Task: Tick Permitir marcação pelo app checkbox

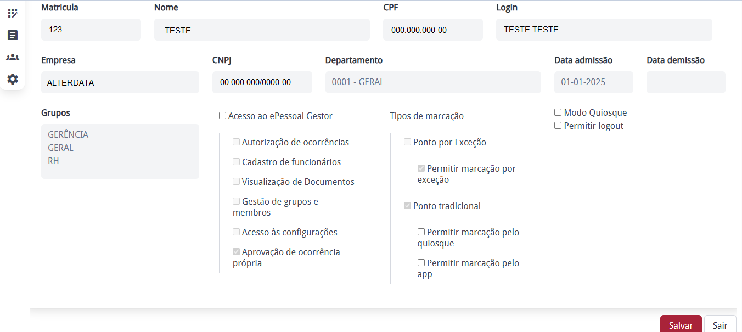Action: point(421,263)
